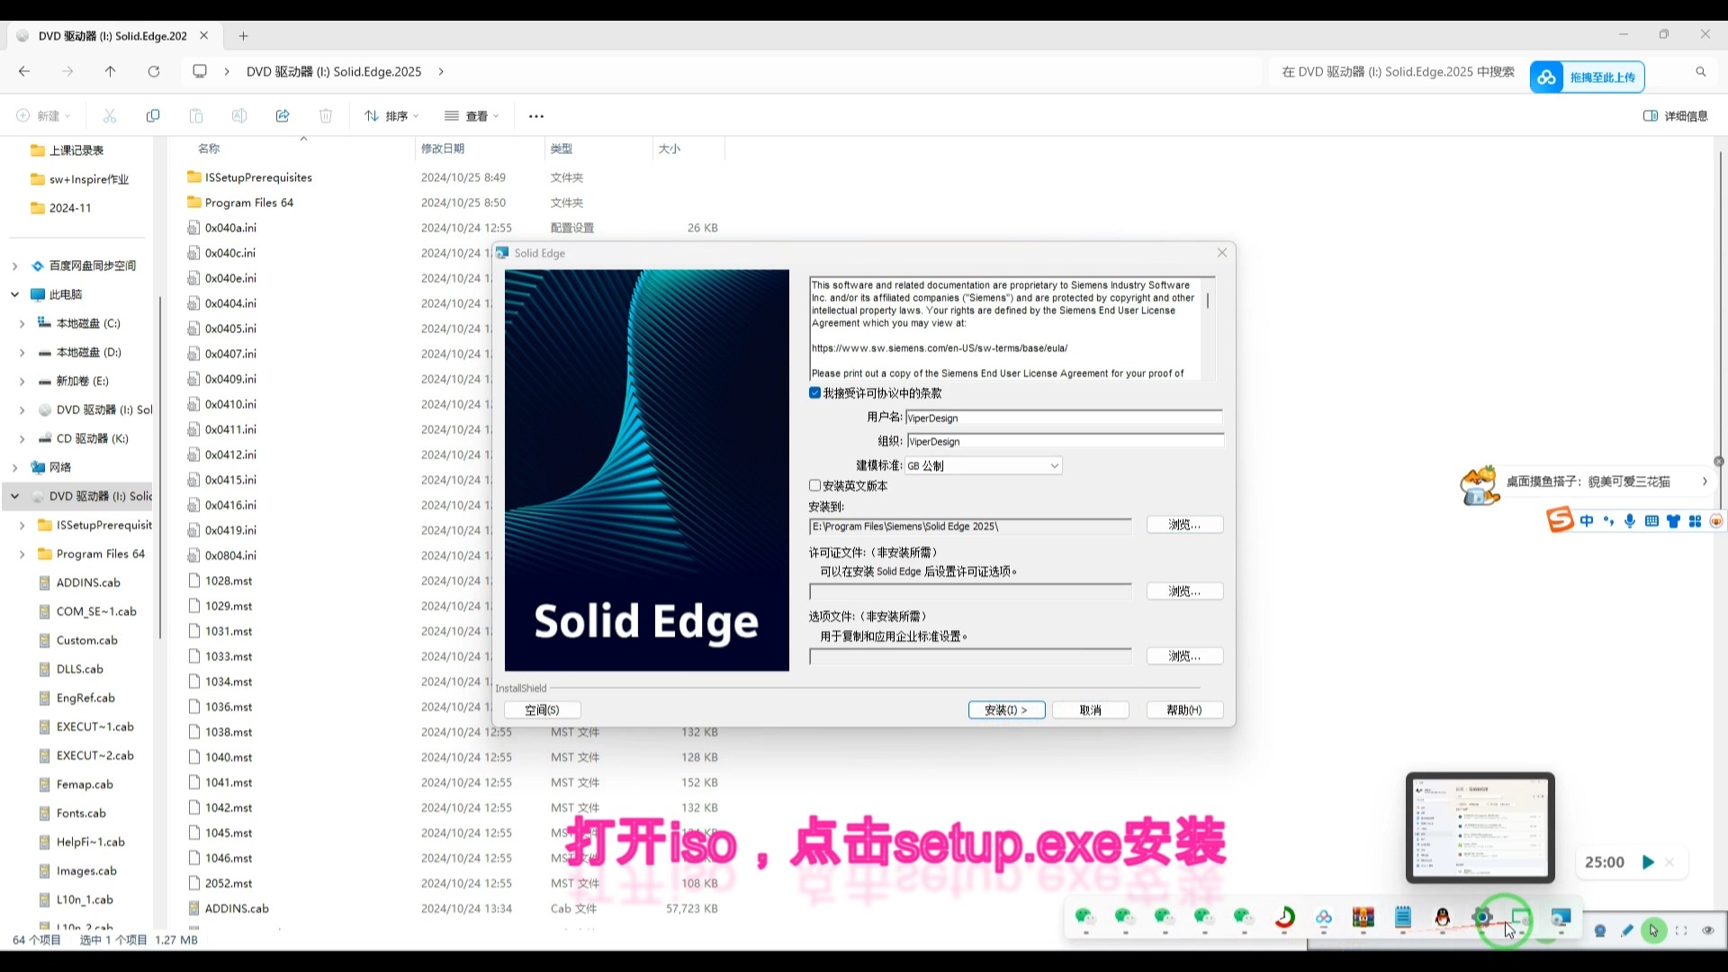Sort by the 名称 column header
This screenshot has height=972, width=1728.
209,148
